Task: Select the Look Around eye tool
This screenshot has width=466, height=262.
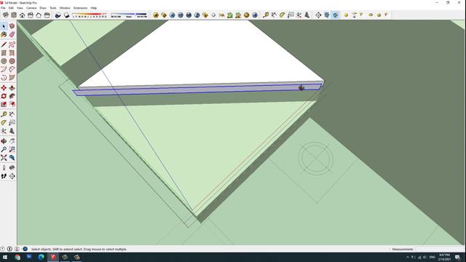Action: [x=12, y=168]
